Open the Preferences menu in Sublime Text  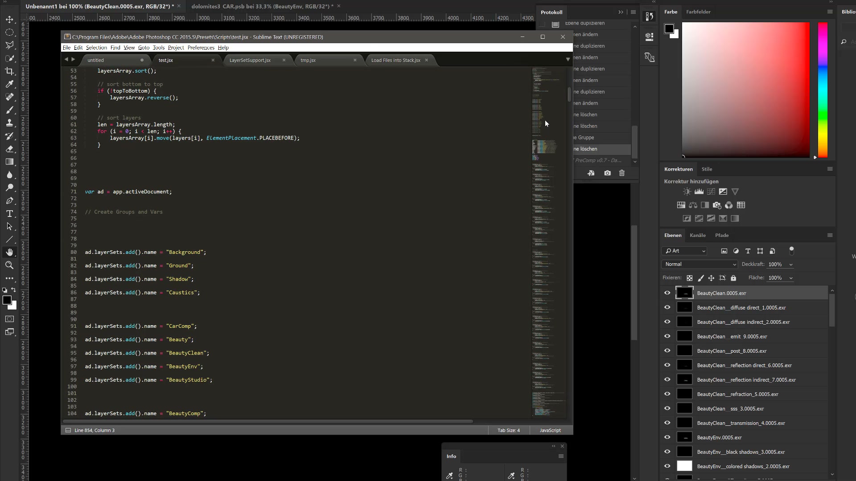pyautogui.click(x=201, y=48)
